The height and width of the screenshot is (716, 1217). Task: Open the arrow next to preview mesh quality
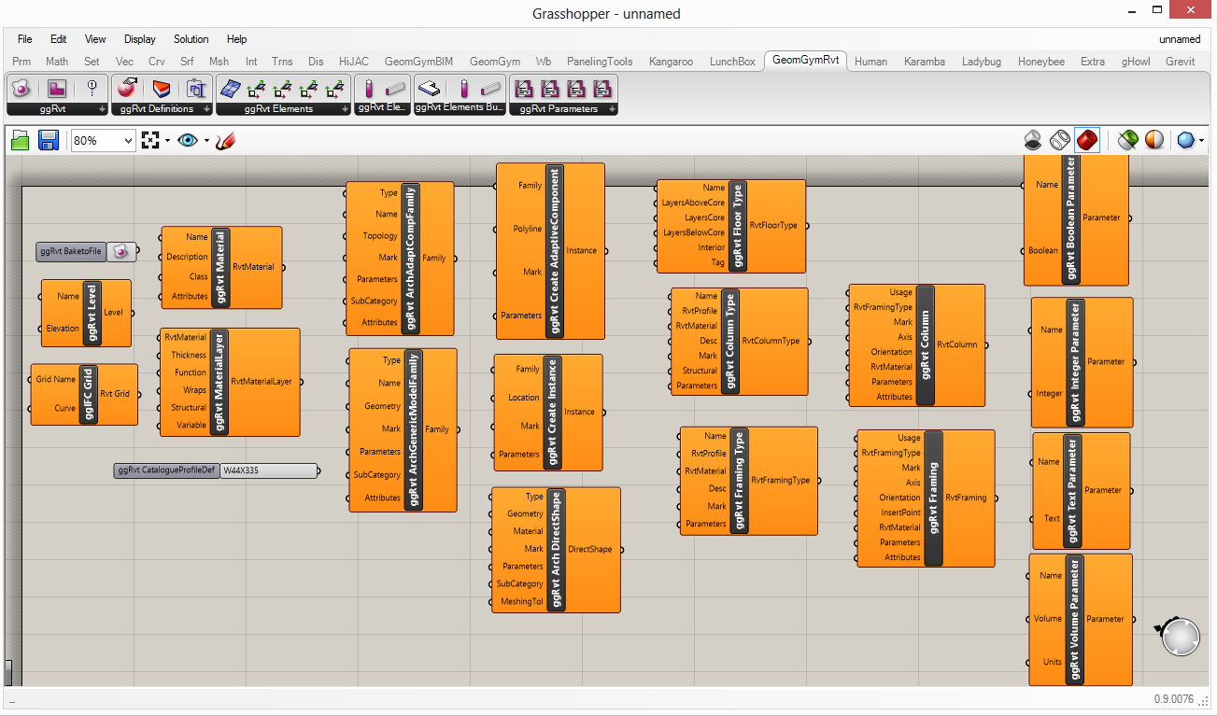coord(1201,141)
